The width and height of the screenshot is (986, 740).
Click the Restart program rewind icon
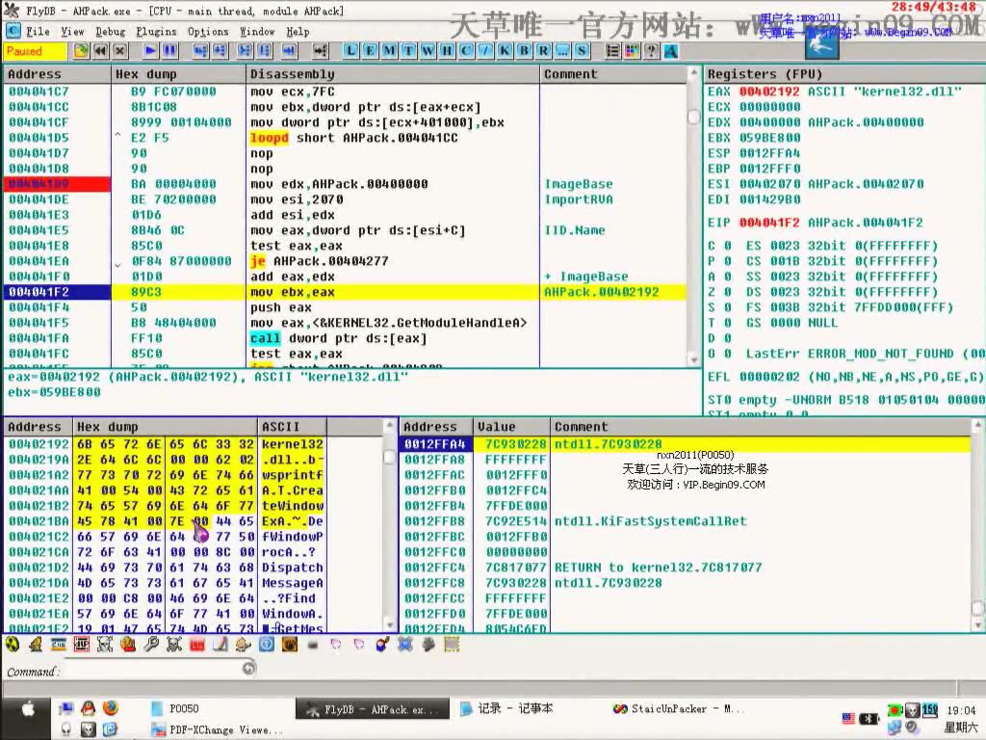point(100,50)
